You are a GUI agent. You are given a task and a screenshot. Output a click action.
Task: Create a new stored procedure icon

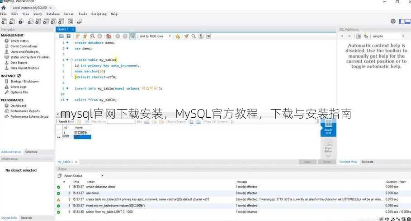pyautogui.click(x=53, y=22)
